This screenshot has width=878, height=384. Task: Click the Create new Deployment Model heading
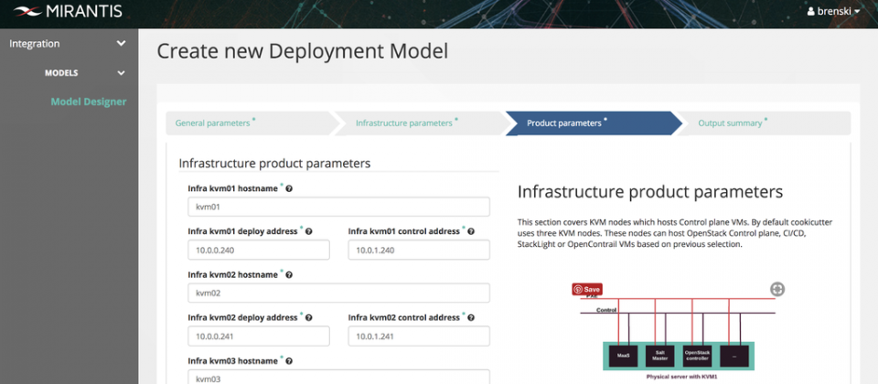[303, 51]
